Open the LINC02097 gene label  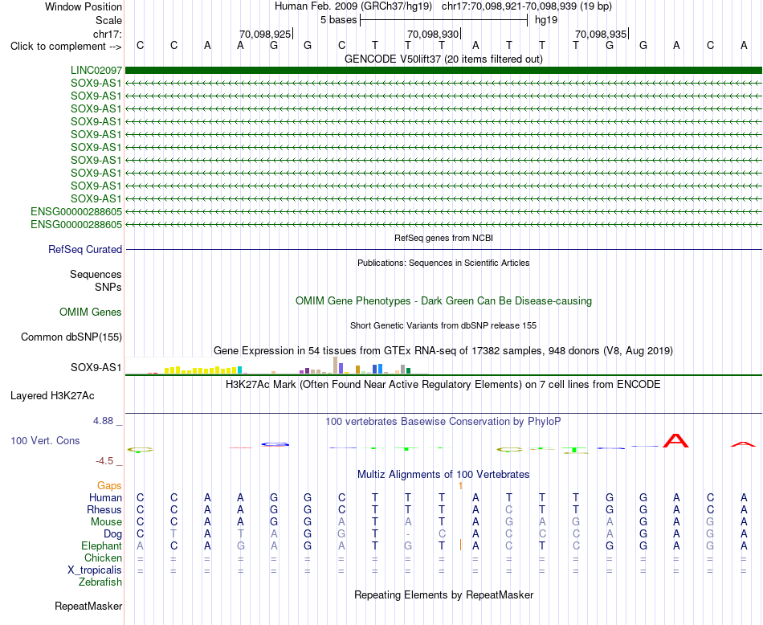click(96, 70)
